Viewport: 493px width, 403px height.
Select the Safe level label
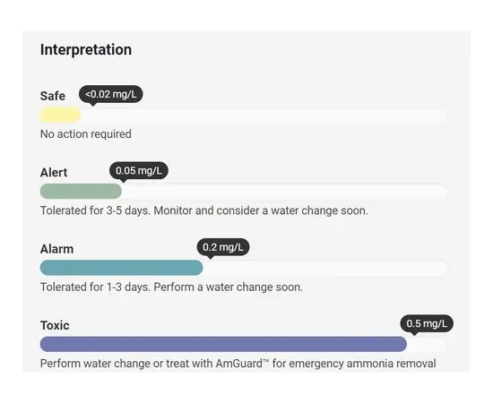click(53, 96)
